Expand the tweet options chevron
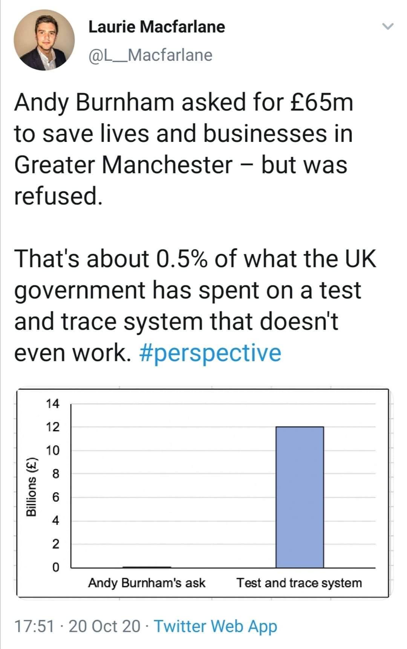 pyautogui.click(x=388, y=27)
